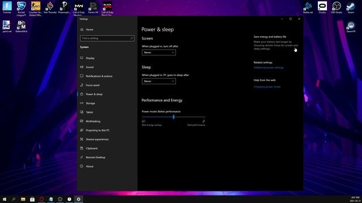This screenshot has height=203, width=362.
Task: Open taskbar search magnifier
Action: (14, 199)
